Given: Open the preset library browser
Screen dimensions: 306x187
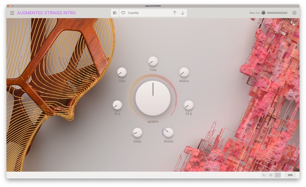Looking at the screenshot, I should 115,13.
